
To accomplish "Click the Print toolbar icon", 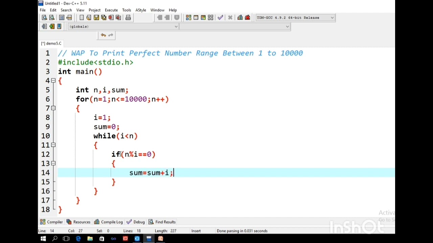I will (128, 18).
